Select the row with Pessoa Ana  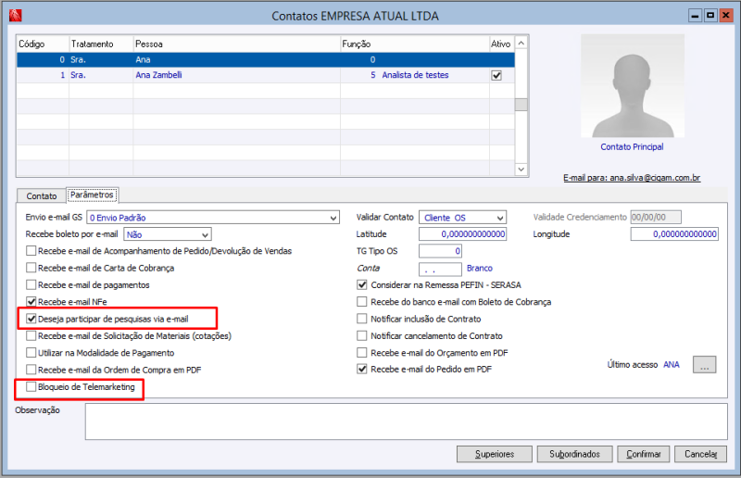266,59
